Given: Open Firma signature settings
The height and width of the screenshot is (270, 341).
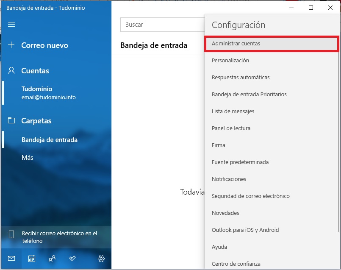Looking at the screenshot, I should (272, 145).
